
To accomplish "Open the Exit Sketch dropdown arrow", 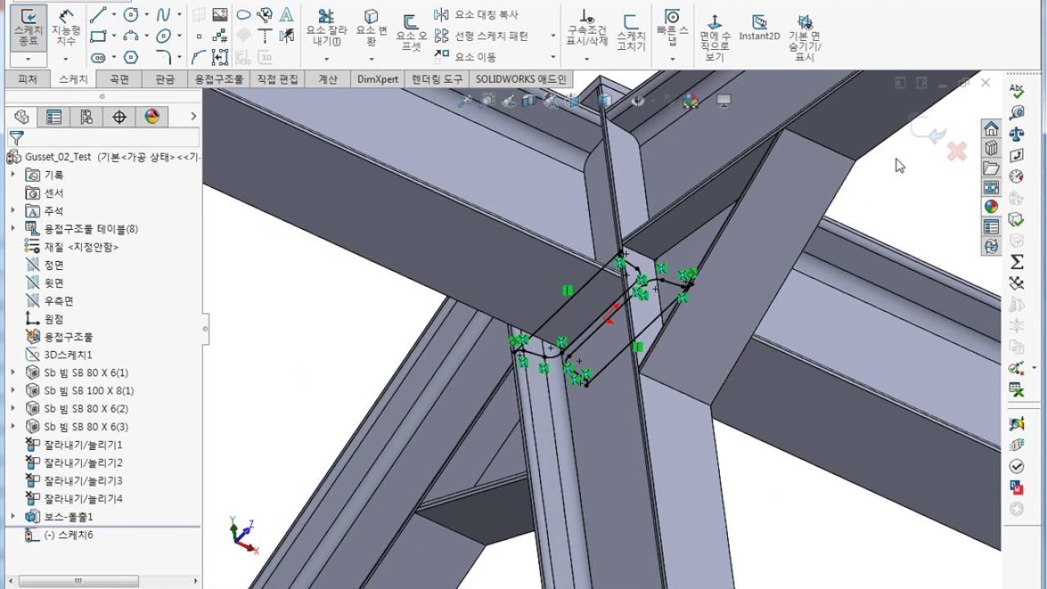I will tap(28, 59).
